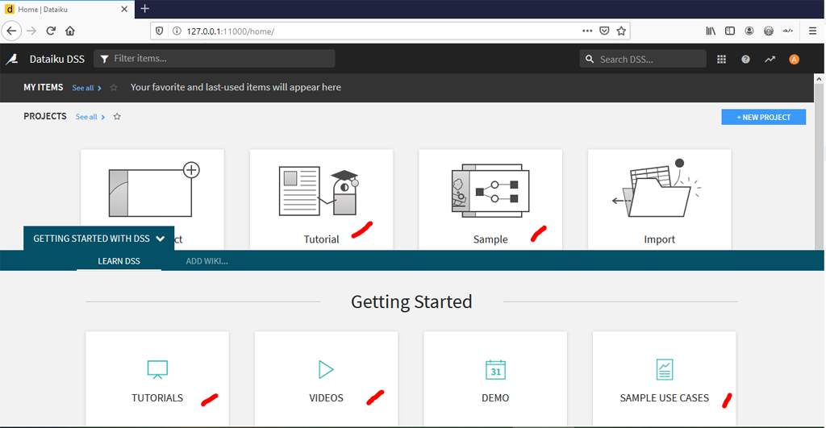Click the Demo card label text
This screenshot has height=428, width=826.
(x=495, y=398)
